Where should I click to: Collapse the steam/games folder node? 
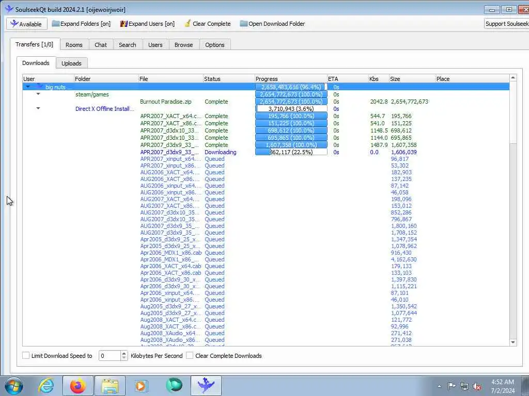tap(38, 94)
